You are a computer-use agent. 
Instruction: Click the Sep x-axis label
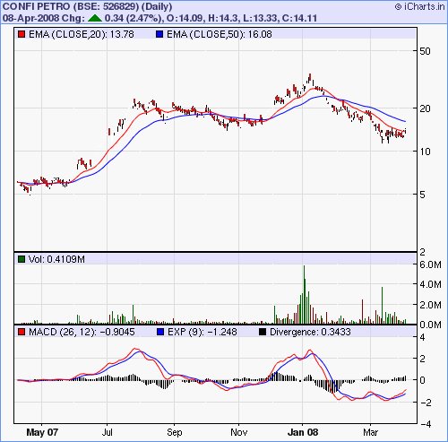[175, 432]
